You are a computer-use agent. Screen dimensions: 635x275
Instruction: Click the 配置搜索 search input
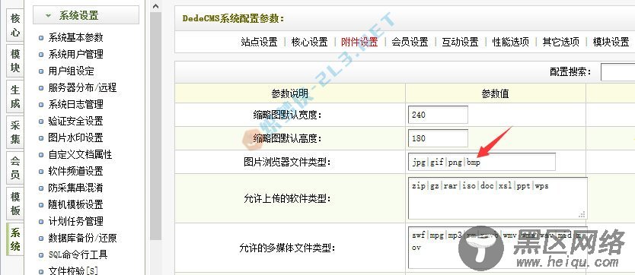tap(617, 72)
